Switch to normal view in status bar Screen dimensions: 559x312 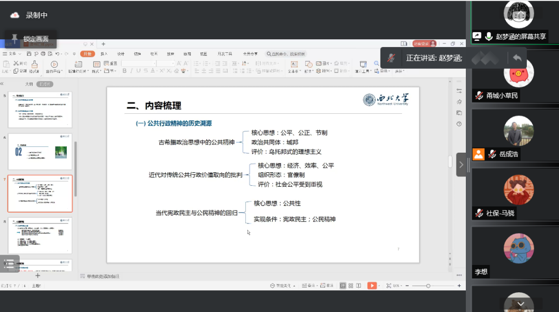[343, 286]
